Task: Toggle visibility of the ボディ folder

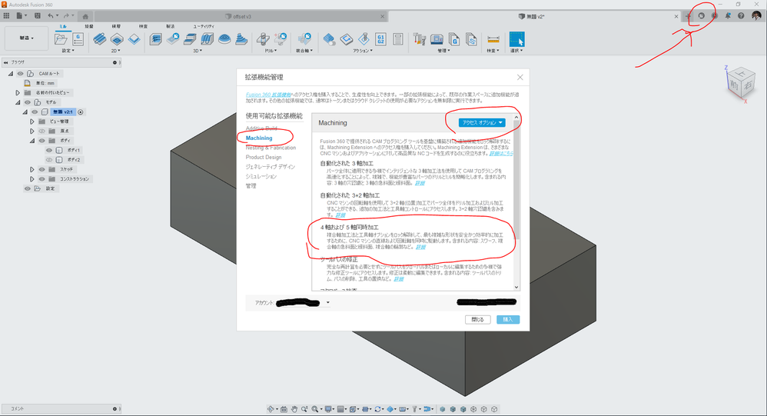Action: tap(42, 141)
